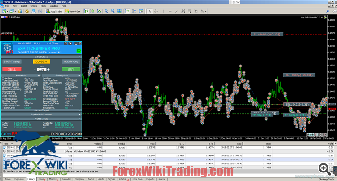Switch to the Calendar tab

pos(66,179)
